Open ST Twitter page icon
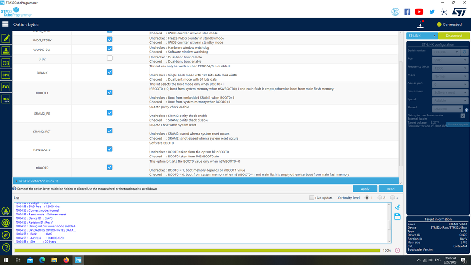Image resolution: width=471 pixels, height=265 pixels. [432, 12]
